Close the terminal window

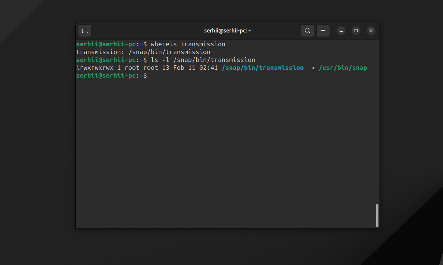(371, 31)
